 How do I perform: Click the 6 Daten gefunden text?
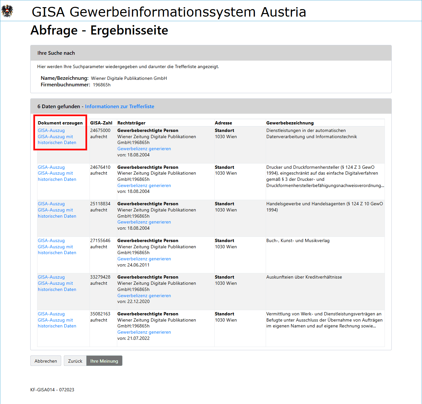pyautogui.click(x=59, y=107)
